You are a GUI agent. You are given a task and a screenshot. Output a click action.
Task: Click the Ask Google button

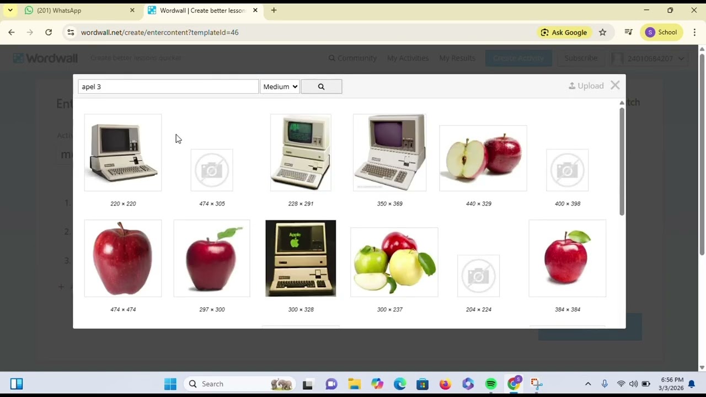point(564,33)
